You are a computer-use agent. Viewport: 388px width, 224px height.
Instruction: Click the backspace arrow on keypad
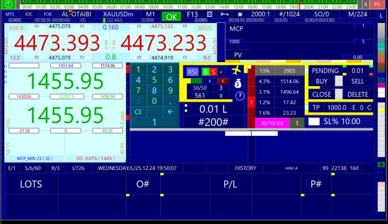pyautogui.click(x=170, y=112)
